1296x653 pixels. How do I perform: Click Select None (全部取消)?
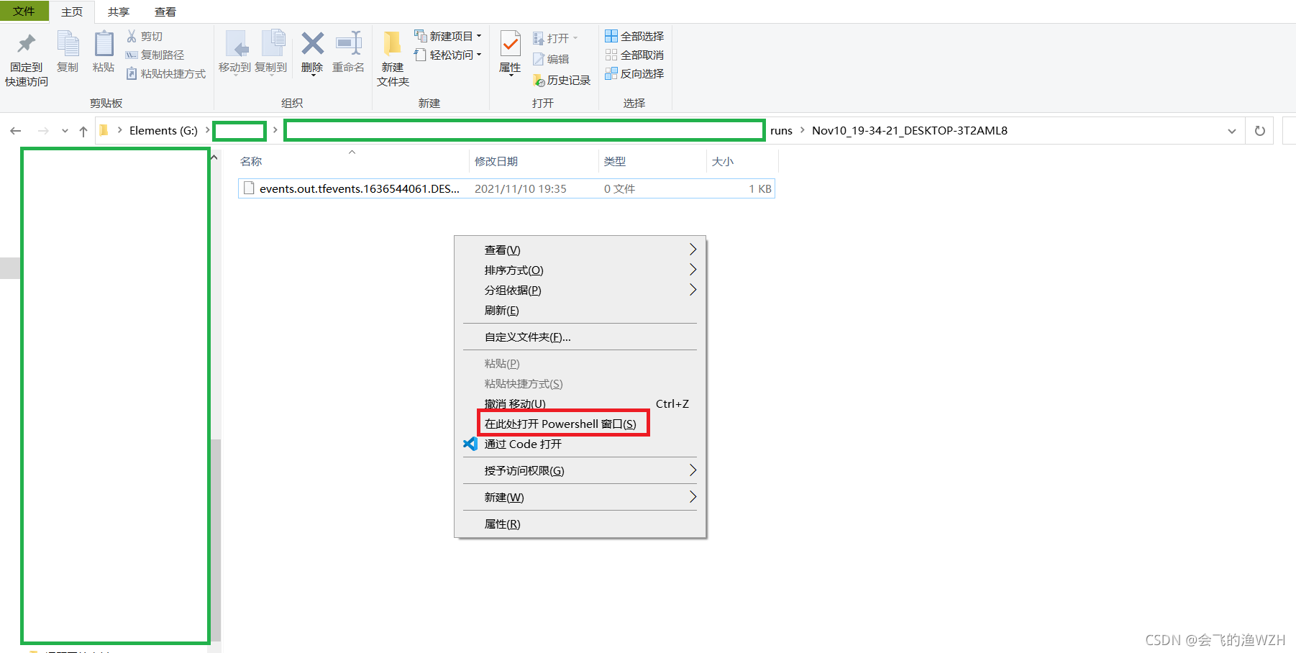634,55
